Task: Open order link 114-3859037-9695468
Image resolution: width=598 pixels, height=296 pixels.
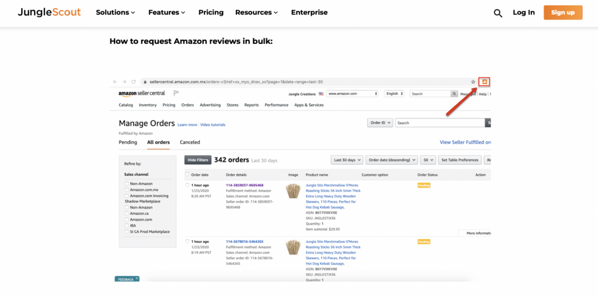Action: 245,185
